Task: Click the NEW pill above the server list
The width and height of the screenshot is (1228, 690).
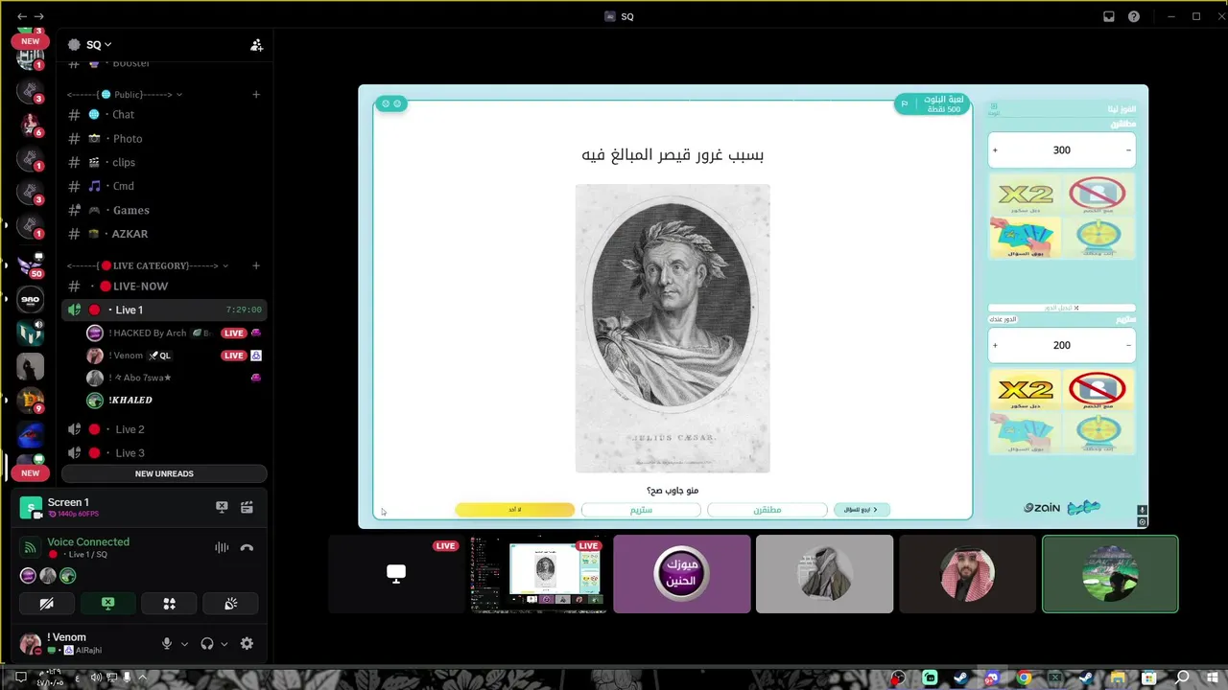Action: [x=31, y=41]
